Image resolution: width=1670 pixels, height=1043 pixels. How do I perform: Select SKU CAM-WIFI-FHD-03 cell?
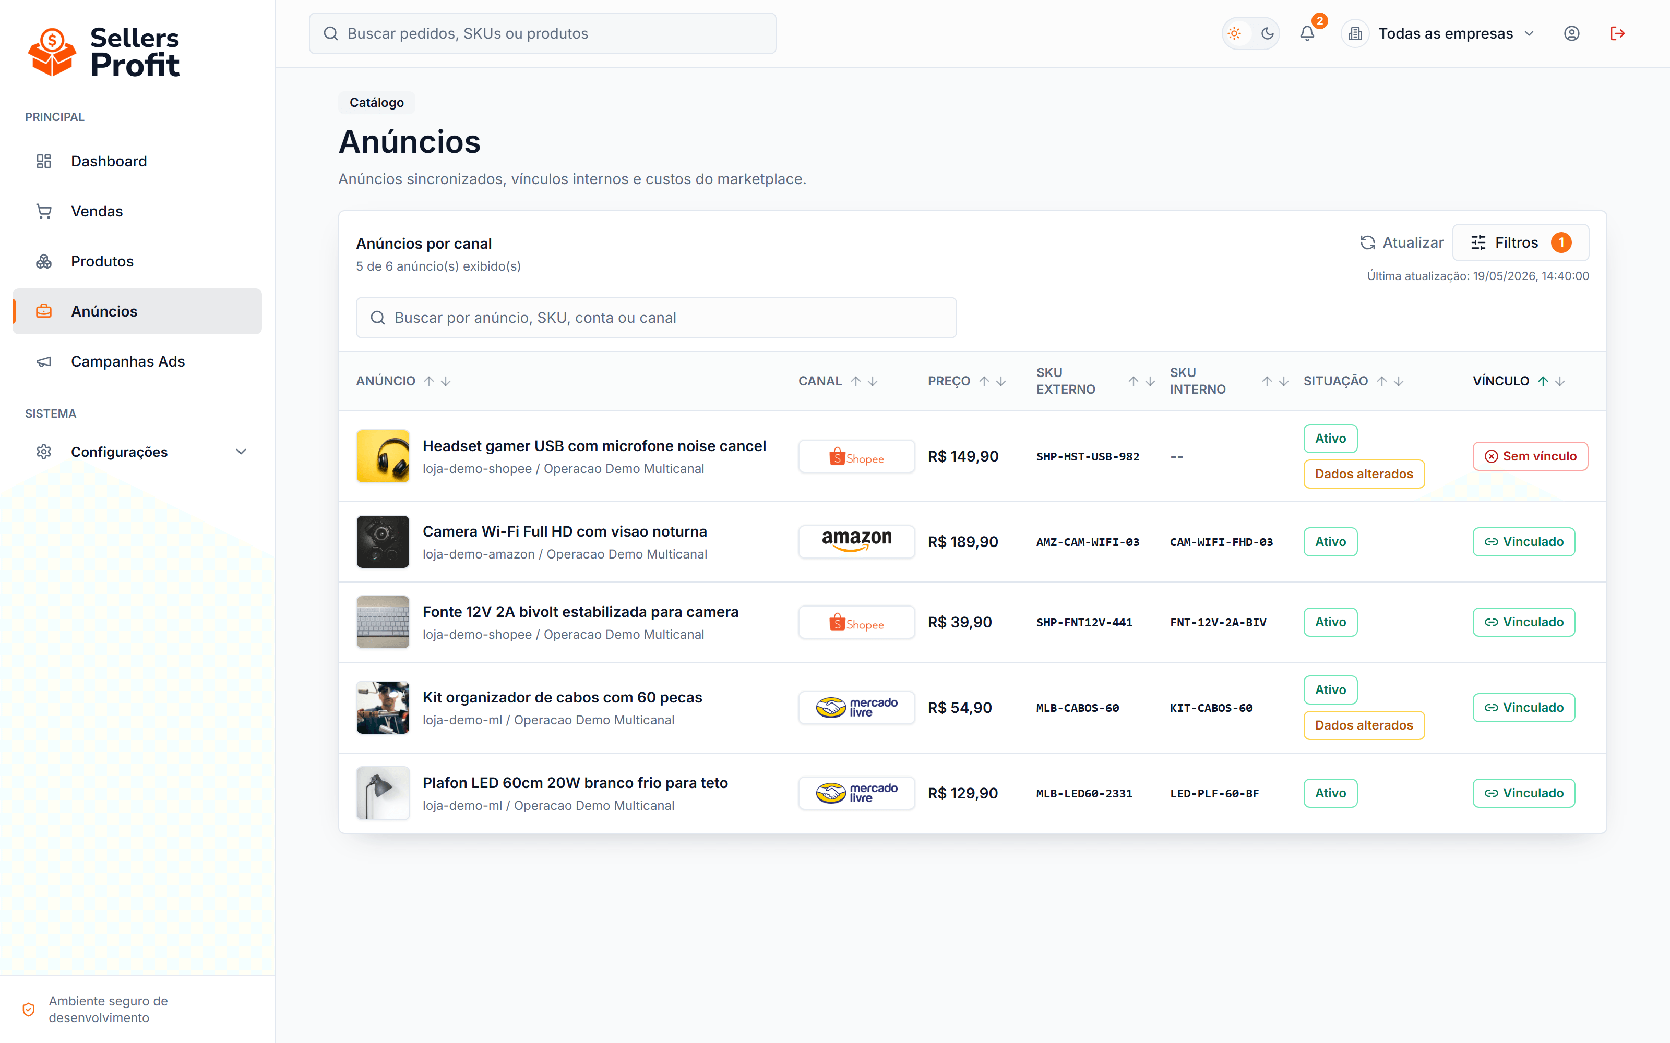[x=1221, y=542]
